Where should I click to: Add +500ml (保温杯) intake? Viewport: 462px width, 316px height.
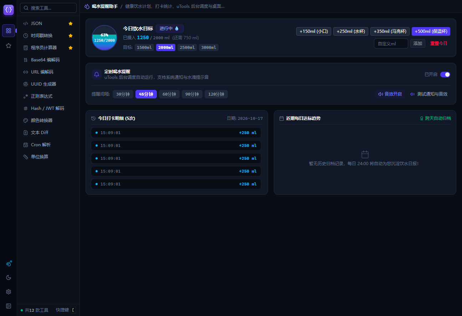[431, 31]
